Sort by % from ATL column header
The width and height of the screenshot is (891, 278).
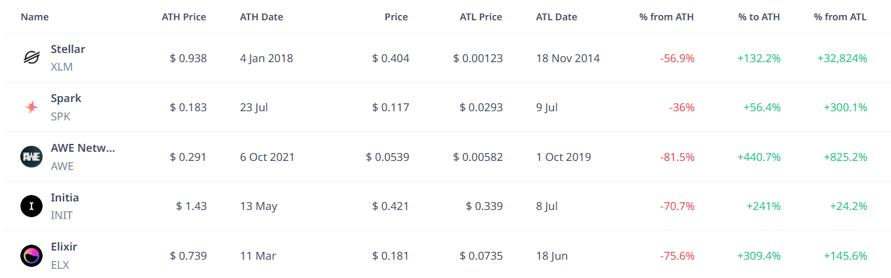pyautogui.click(x=841, y=17)
